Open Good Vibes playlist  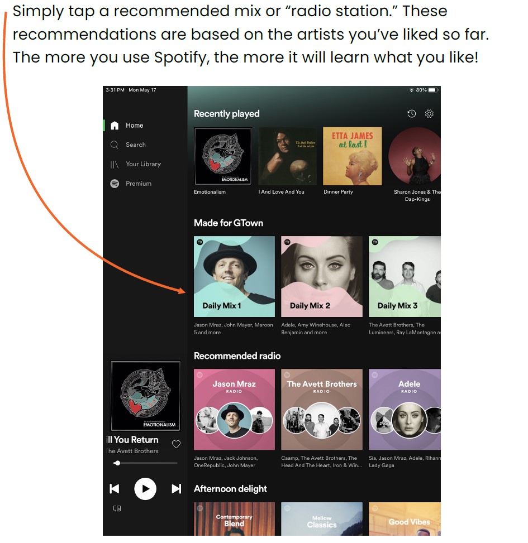coord(405,519)
